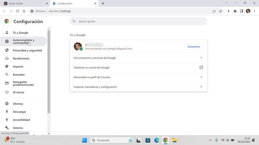259x145 pixels.
Task: Click the Sistema wrench icon
Action: 7,128
